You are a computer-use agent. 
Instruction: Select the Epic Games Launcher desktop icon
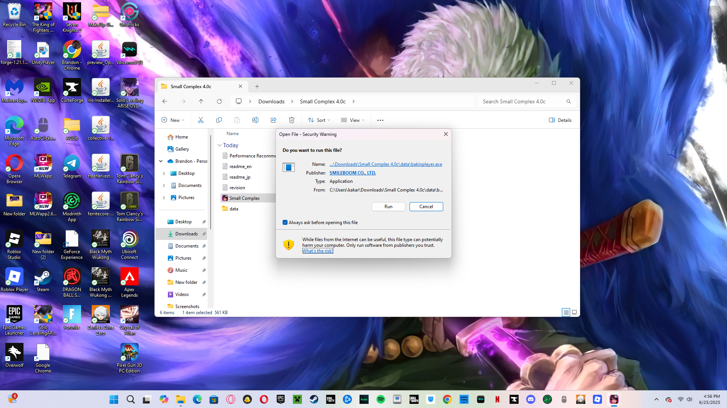(14, 320)
